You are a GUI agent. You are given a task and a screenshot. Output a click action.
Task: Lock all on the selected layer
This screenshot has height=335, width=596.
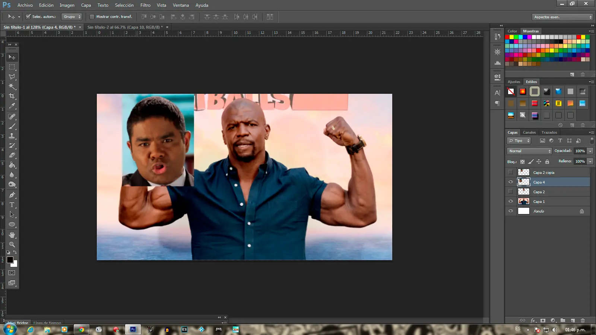547,162
